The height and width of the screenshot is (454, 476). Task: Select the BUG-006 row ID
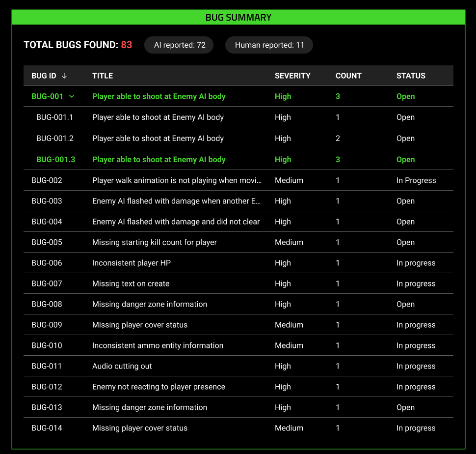tap(47, 263)
